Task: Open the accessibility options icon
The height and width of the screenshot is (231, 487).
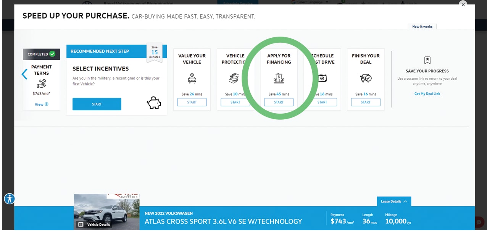Action: pos(9,199)
